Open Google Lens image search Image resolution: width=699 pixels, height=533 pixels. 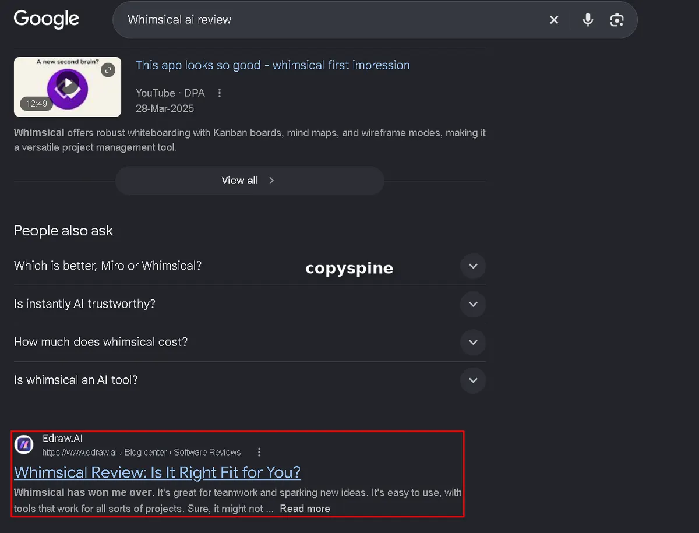coord(617,20)
